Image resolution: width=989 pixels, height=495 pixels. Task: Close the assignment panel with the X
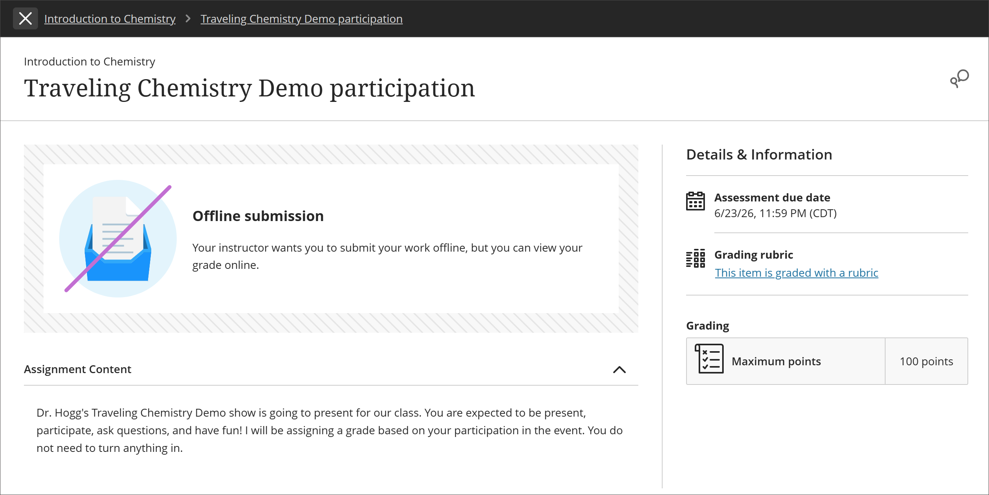click(25, 18)
